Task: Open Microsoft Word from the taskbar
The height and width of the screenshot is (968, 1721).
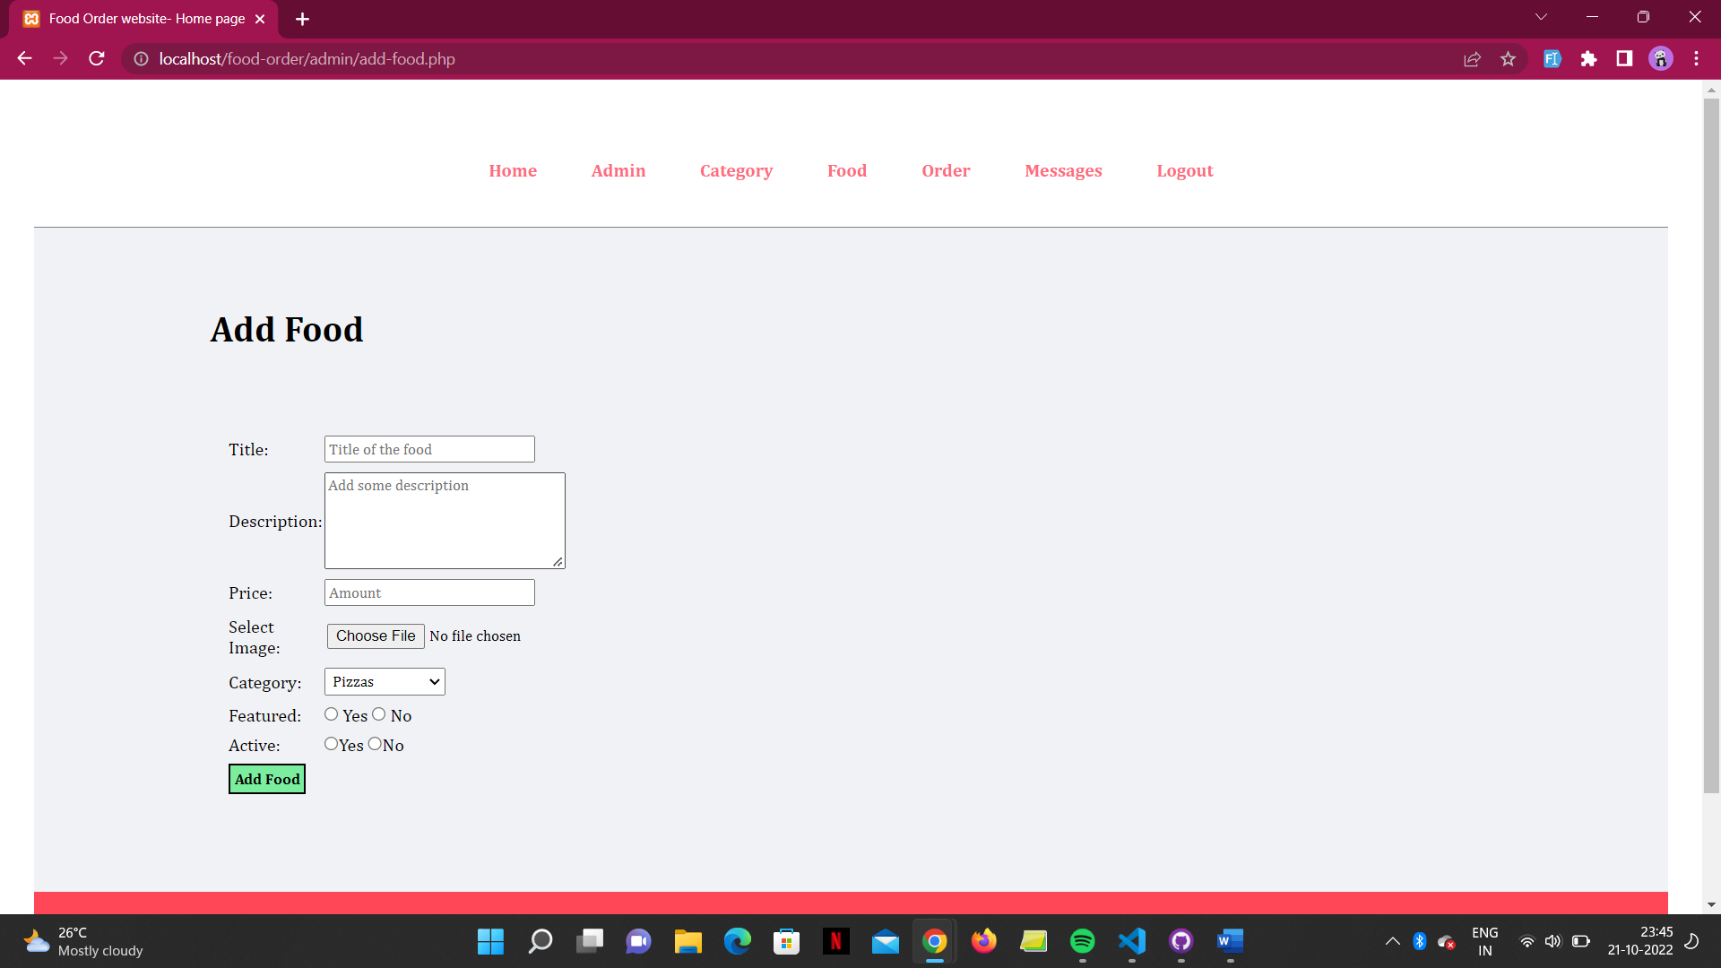Action: click(1230, 941)
